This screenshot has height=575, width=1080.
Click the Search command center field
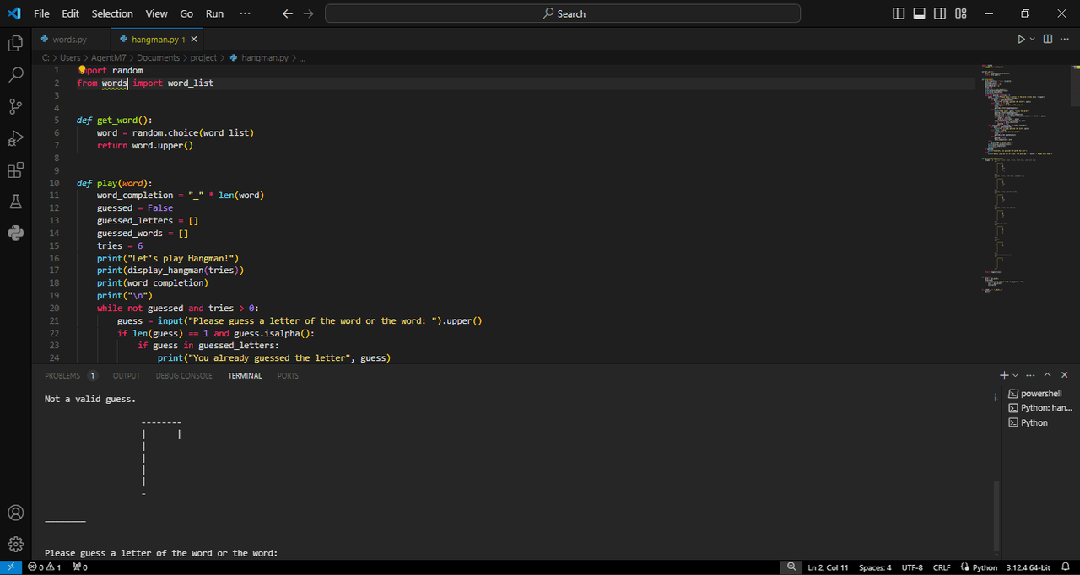563,13
